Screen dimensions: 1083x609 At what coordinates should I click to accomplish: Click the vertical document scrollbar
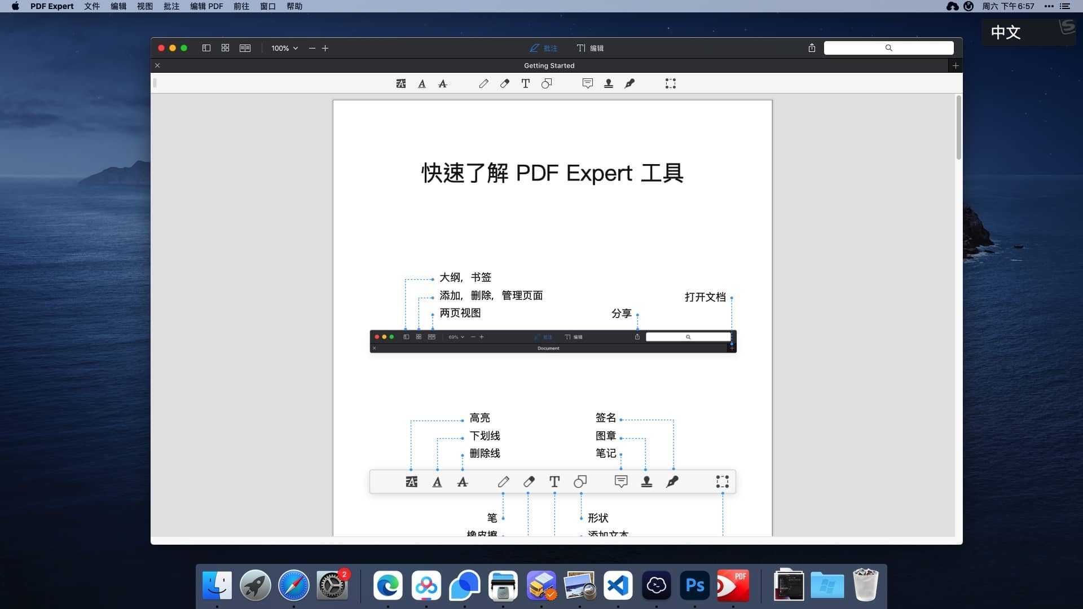958,127
